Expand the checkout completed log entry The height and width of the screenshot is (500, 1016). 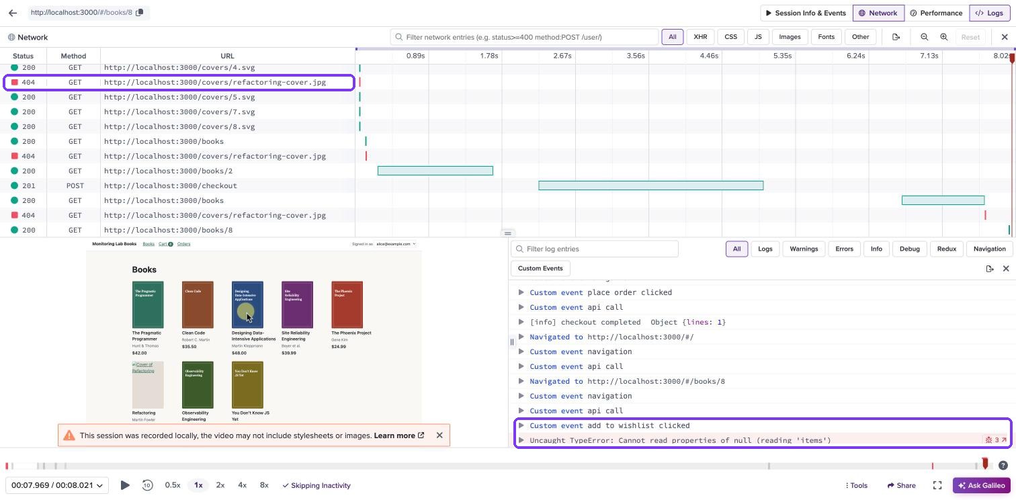point(521,322)
